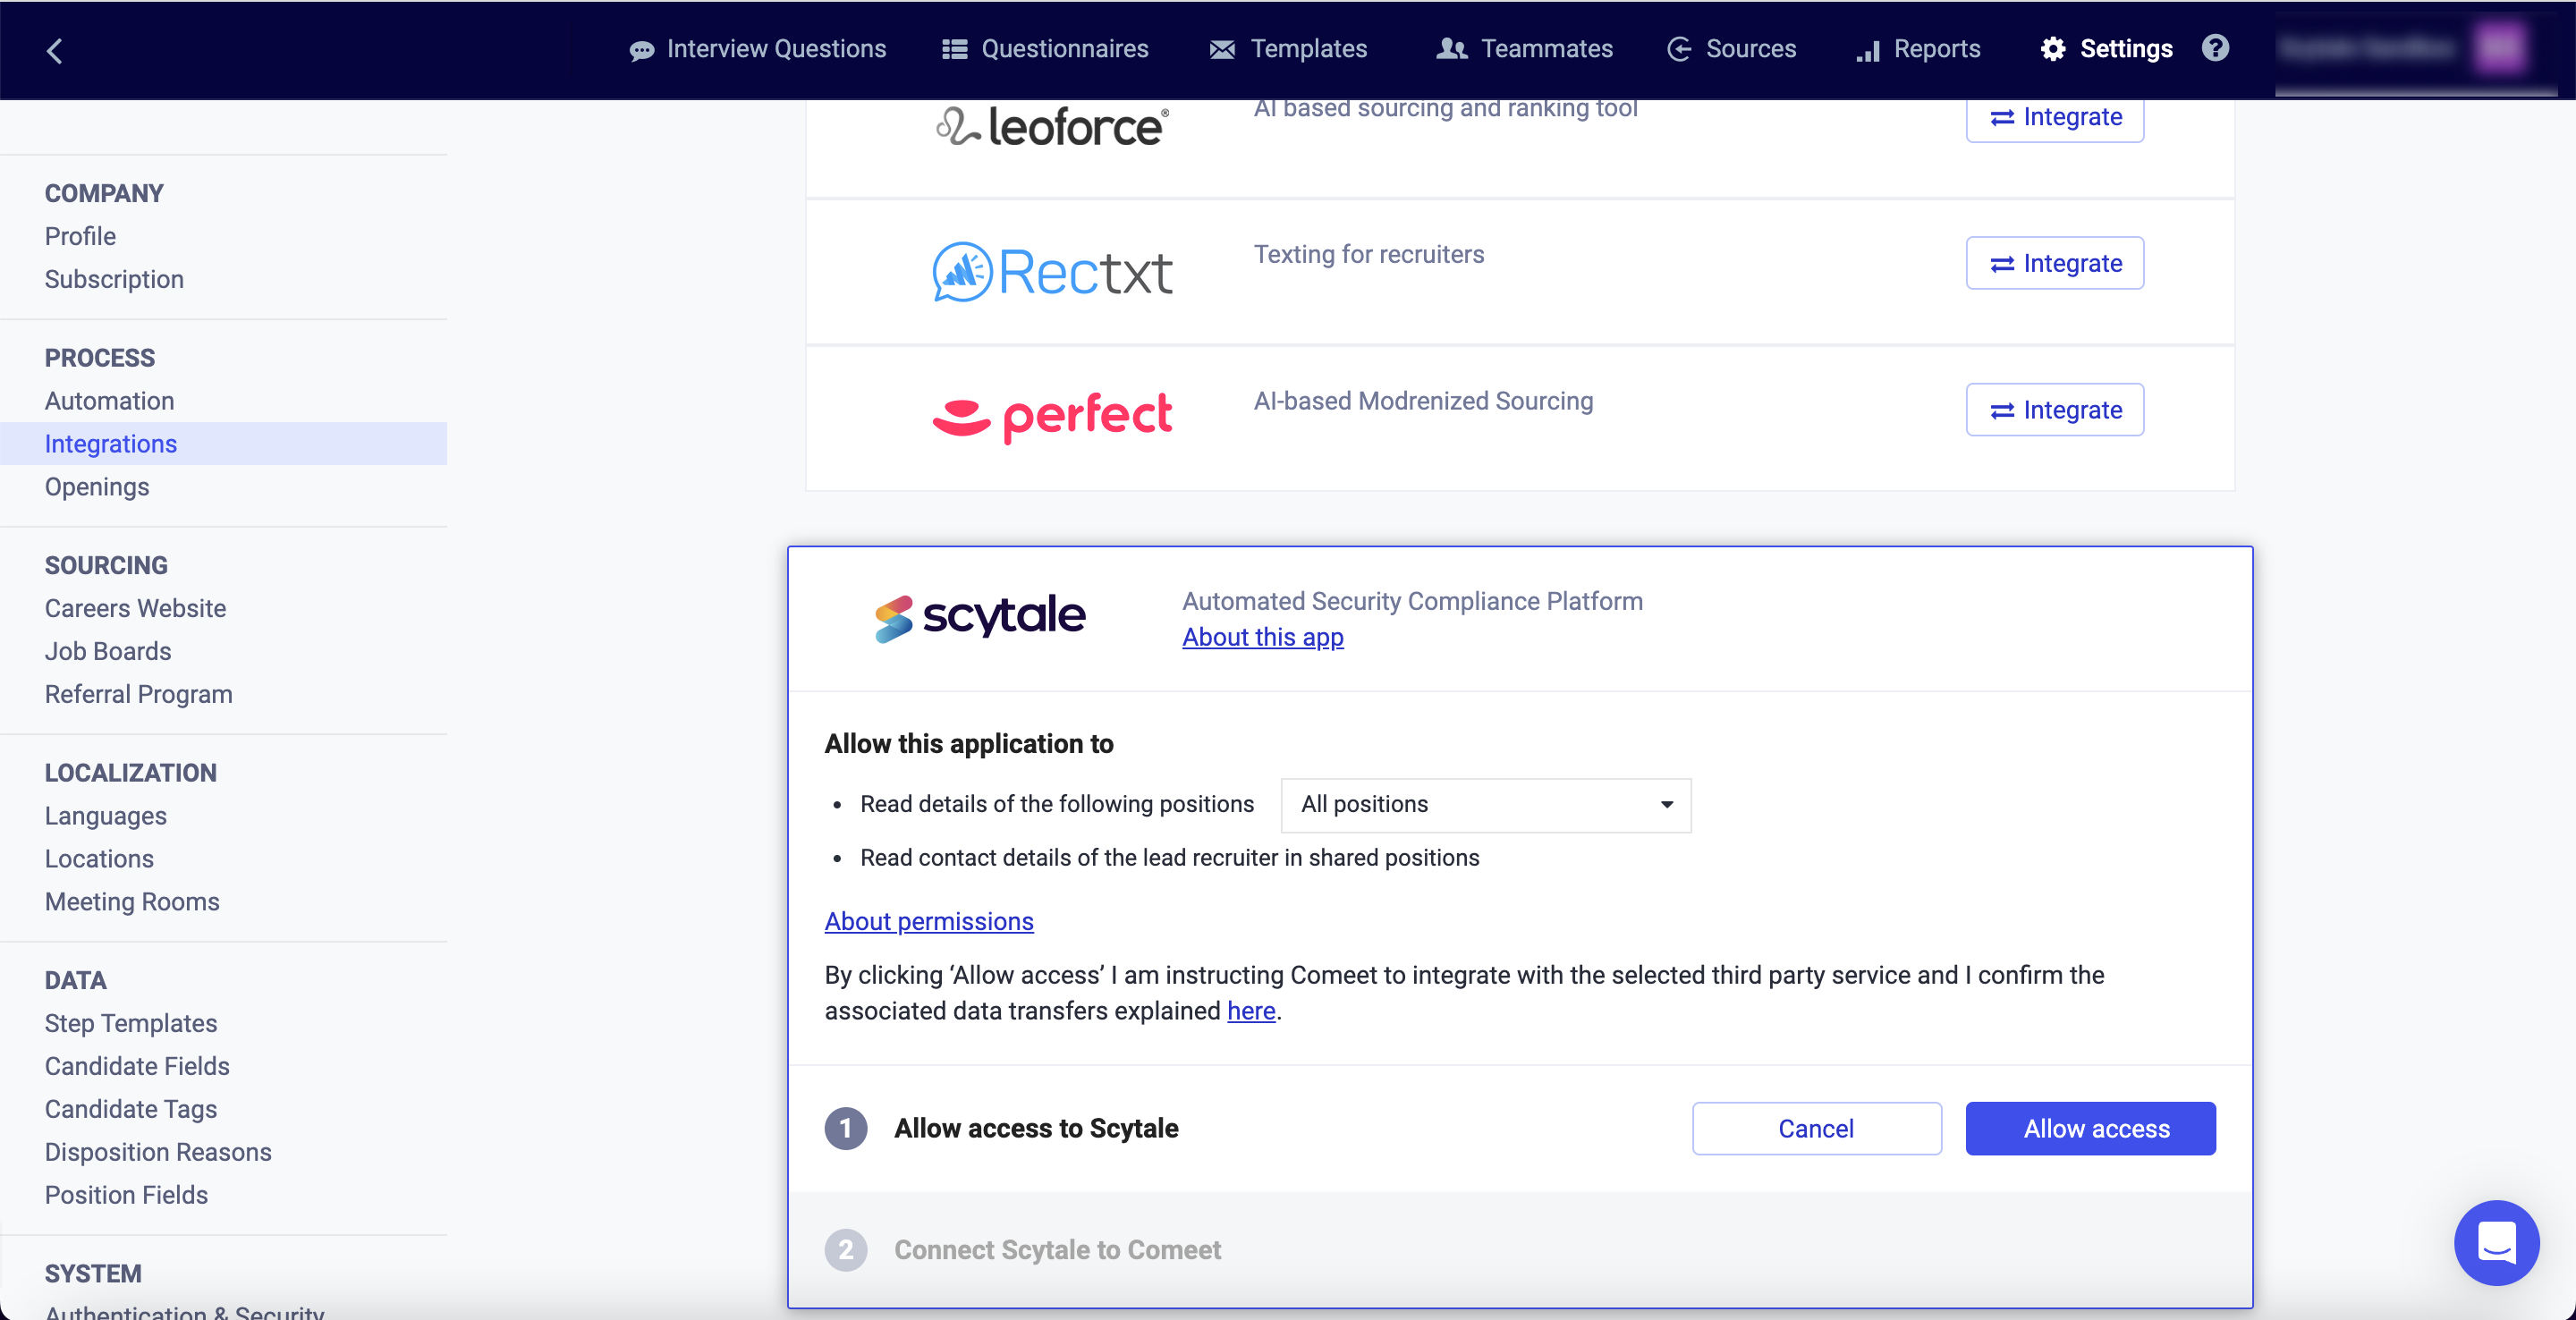Open the About this app link
Viewport: 2576px width, 1320px height.
pos(1263,637)
